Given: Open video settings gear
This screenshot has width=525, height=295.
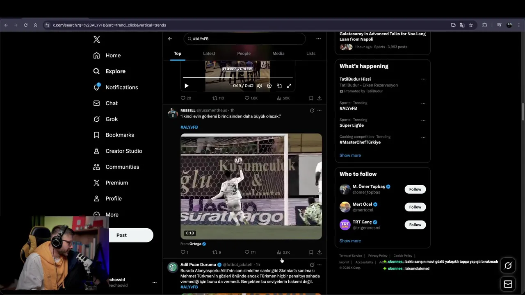Looking at the screenshot, I should point(269,86).
